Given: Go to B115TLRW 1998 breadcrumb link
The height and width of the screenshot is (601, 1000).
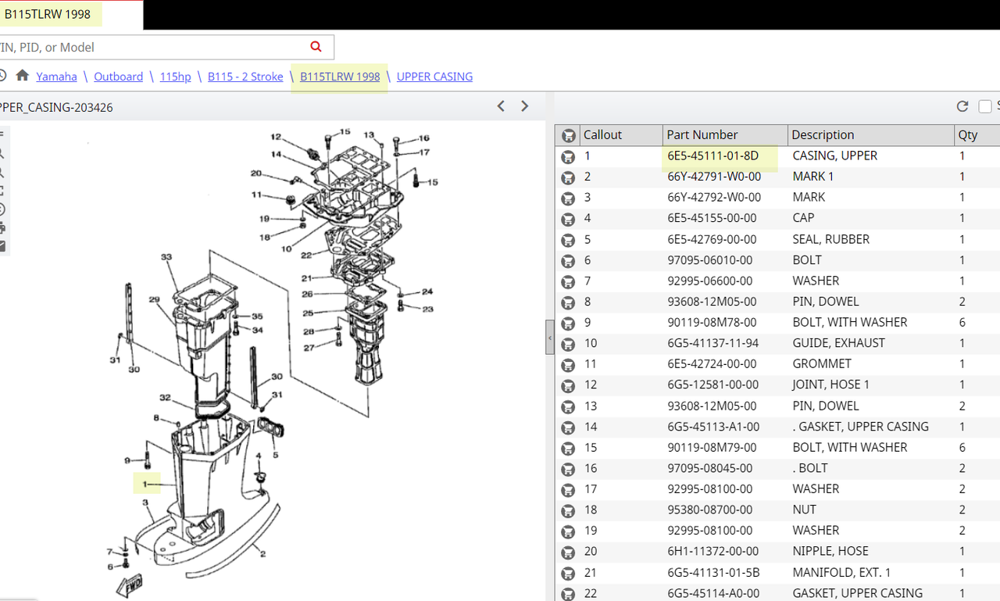Looking at the screenshot, I should [x=340, y=77].
